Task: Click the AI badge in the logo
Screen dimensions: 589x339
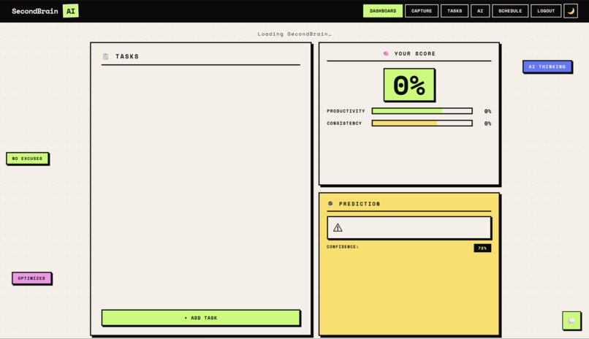Action: coord(71,11)
